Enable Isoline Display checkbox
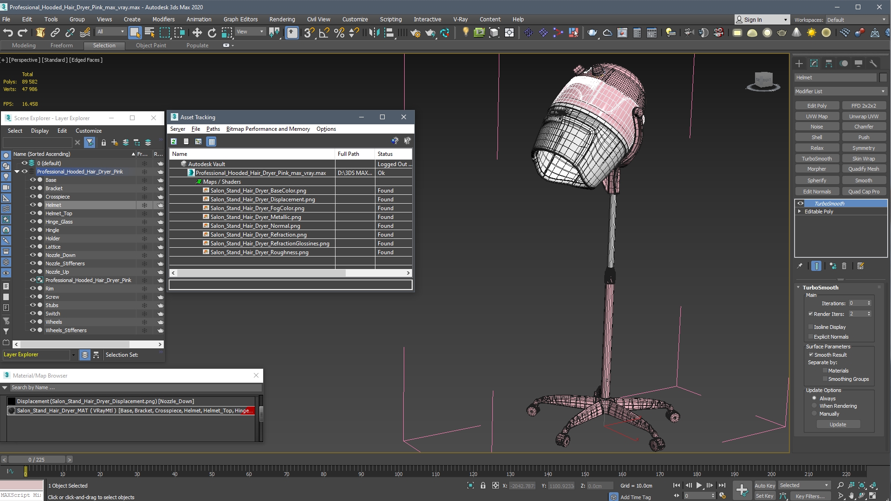This screenshot has height=501, width=891. (811, 327)
